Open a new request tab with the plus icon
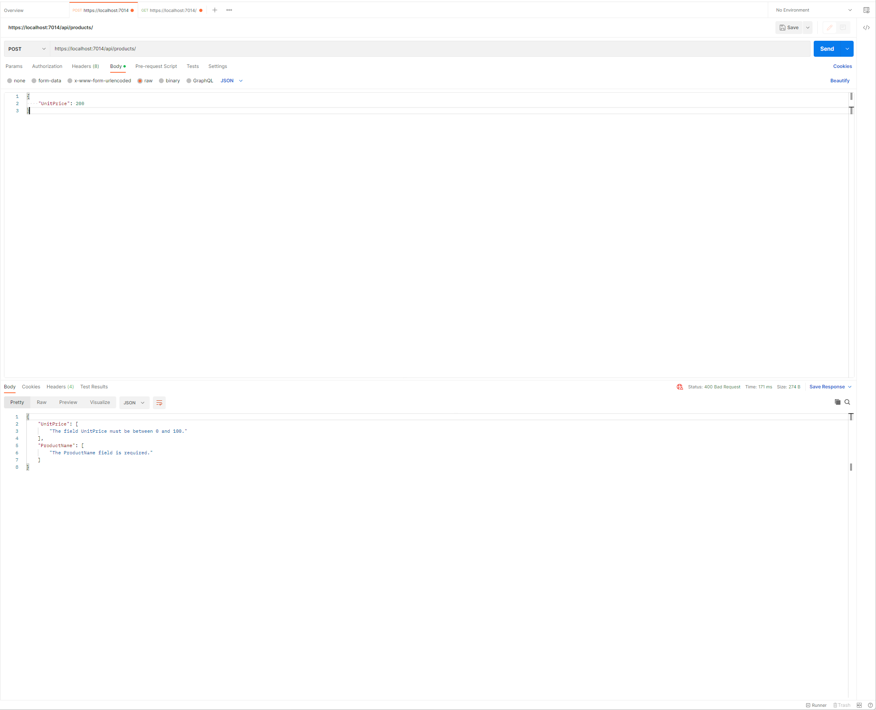The image size is (876, 710). [x=214, y=10]
